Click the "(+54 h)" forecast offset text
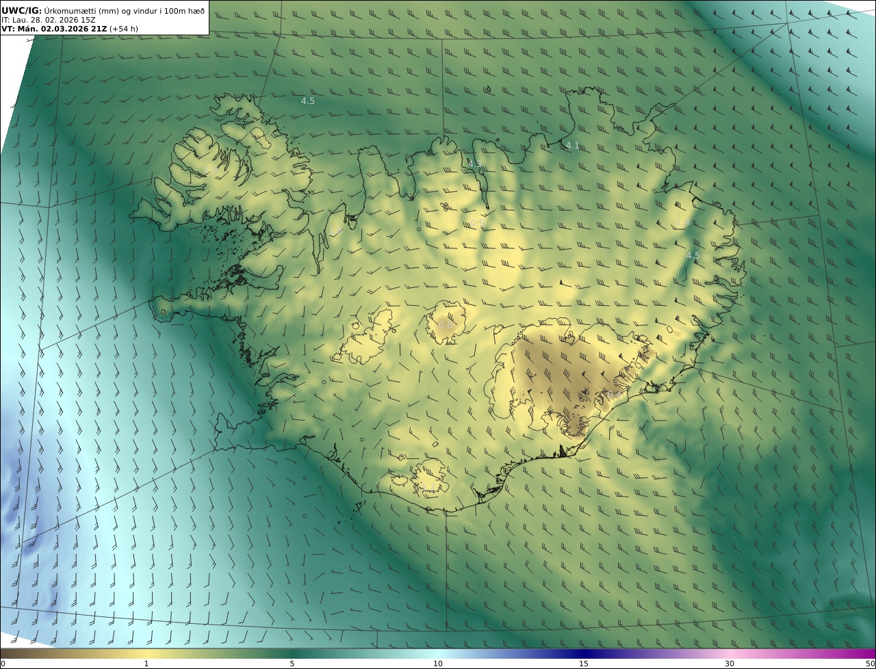 pyautogui.click(x=124, y=29)
